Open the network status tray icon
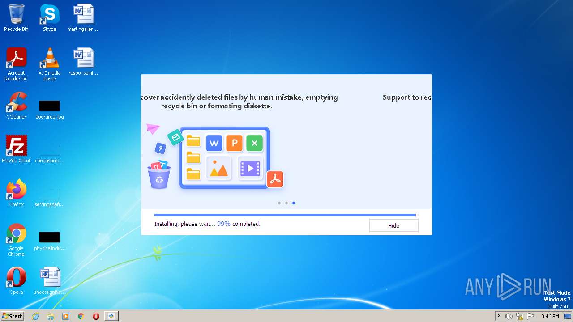 click(520, 316)
